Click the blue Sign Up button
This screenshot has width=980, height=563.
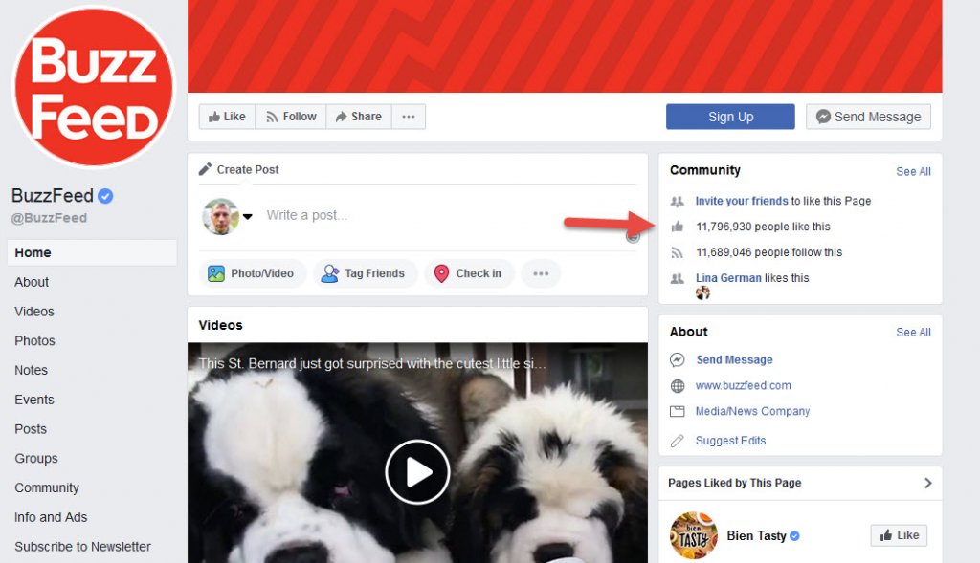point(730,117)
